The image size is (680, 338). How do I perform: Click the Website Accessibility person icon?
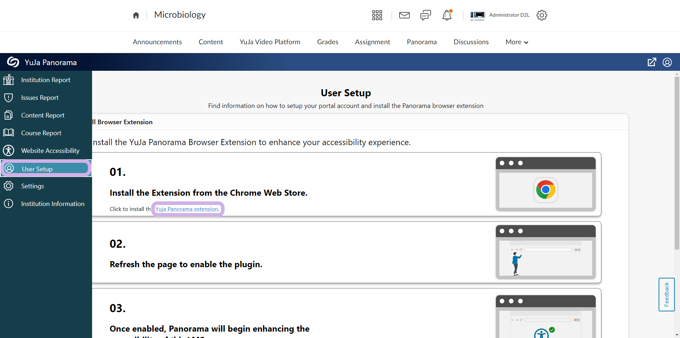pos(8,150)
